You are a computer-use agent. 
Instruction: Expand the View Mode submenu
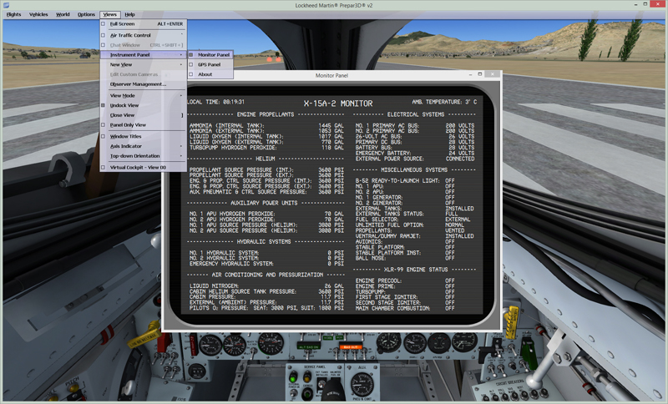pyautogui.click(x=143, y=96)
